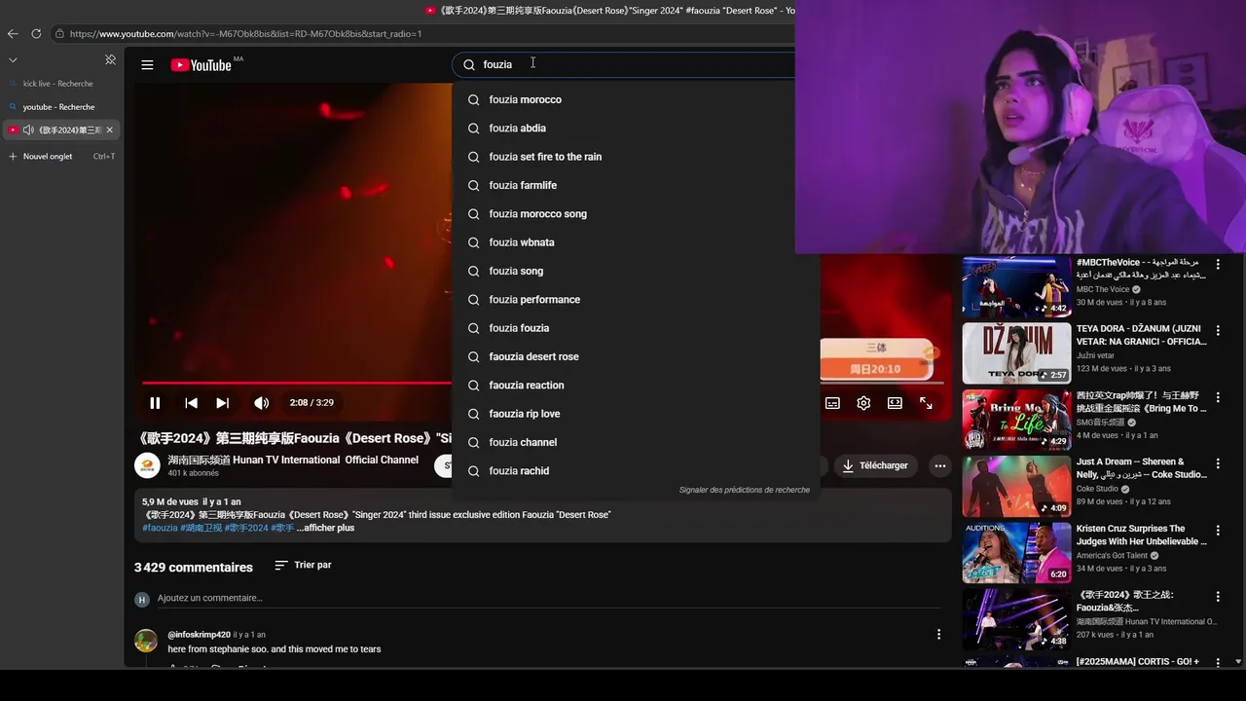The height and width of the screenshot is (701, 1246).
Task: Click the Télécharger download button
Action: [875, 465]
